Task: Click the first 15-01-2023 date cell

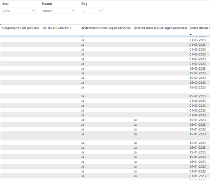Action: (x=197, y=120)
